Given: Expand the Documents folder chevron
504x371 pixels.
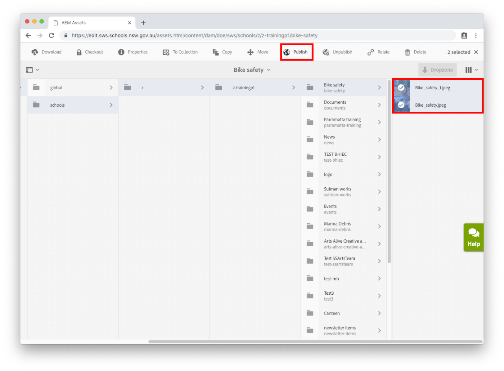Looking at the screenshot, I should 380,105.
